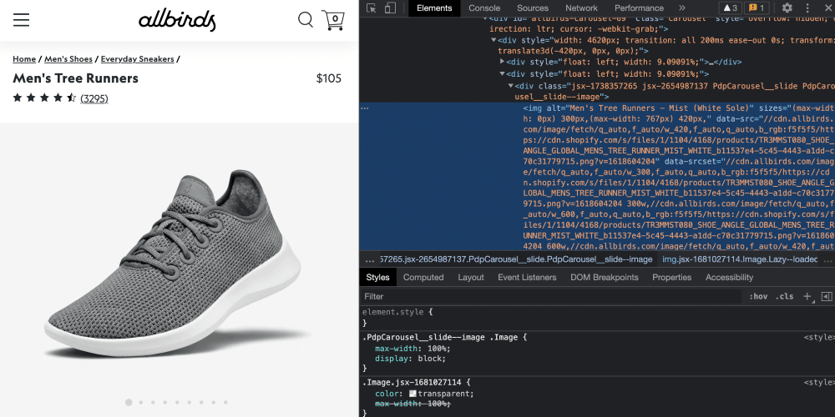Open the shopping cart icon
835x417 pixels.
(333, 20)
